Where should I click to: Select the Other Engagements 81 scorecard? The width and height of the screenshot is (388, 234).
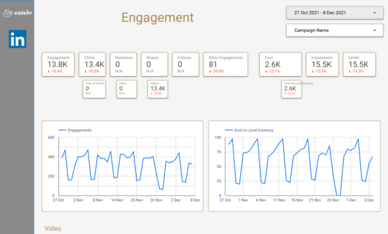[226, 64]
